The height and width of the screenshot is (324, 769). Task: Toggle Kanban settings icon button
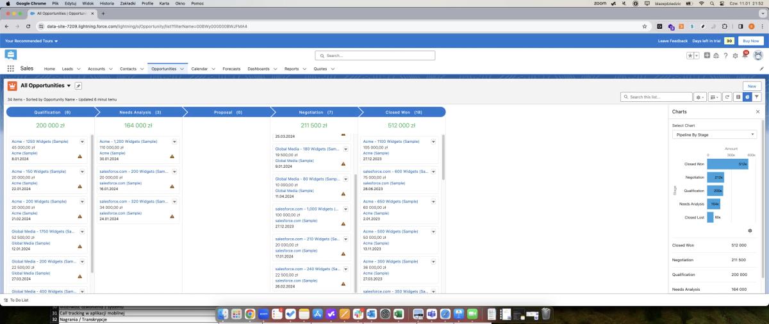[x=738, y=97]
